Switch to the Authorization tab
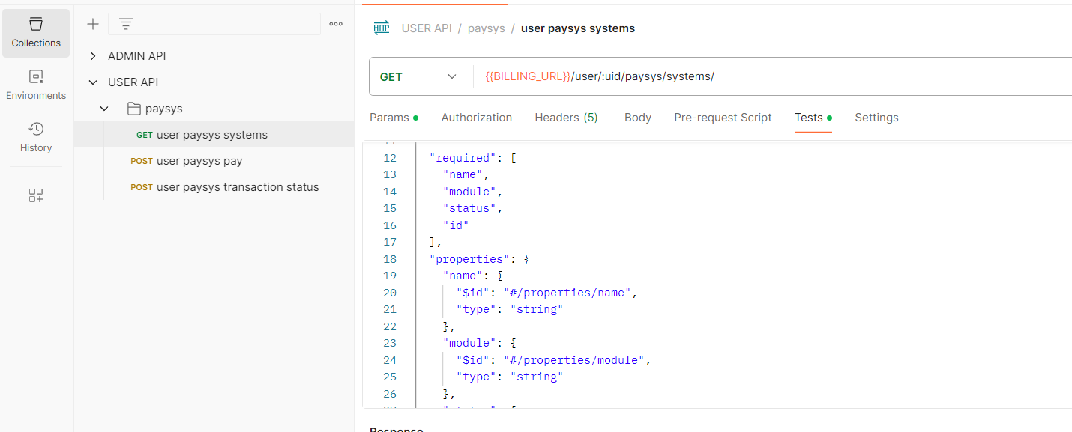This screenshot has height=432, width=1072. point(476,118)
